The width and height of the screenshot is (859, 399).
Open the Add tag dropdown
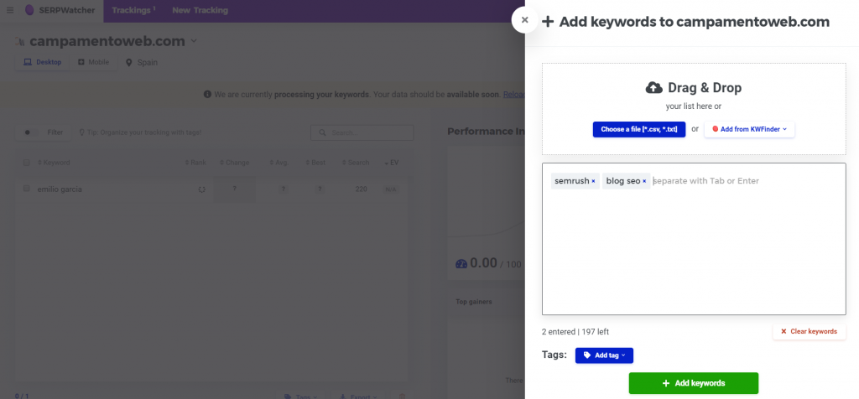pos(604,355)
